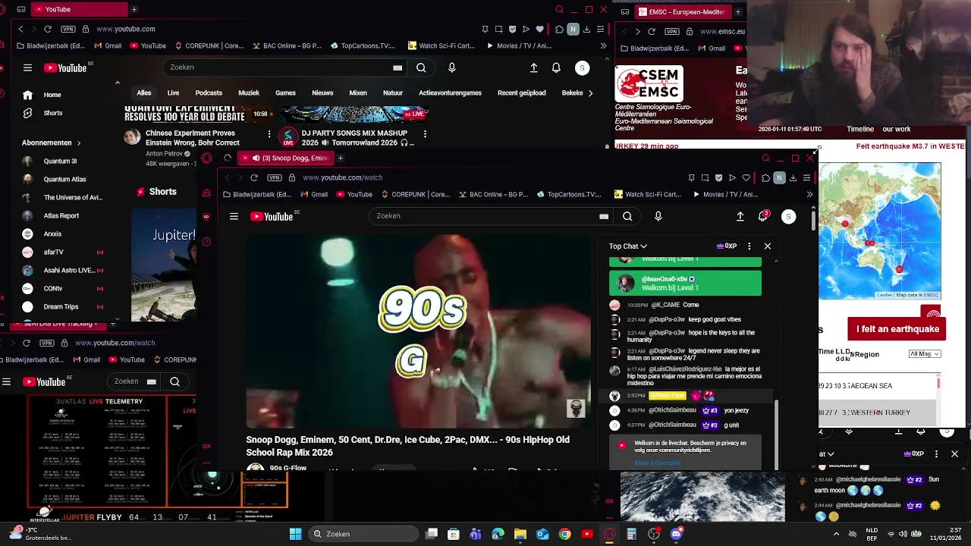
Task: Open the snapshot icon in front browser toolbar
Action: coord(705,177)
